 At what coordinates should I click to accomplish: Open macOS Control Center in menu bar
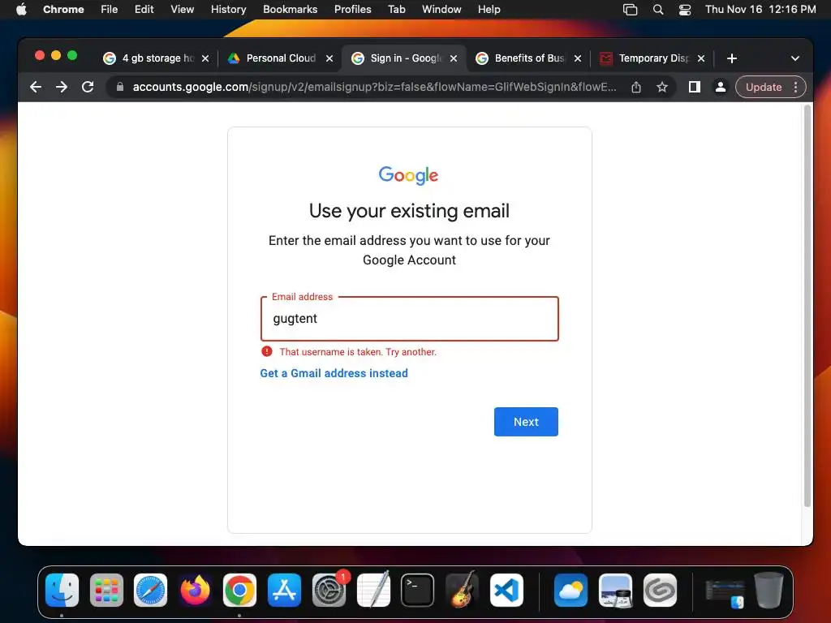pyautogui.click(x=685, y=10)
